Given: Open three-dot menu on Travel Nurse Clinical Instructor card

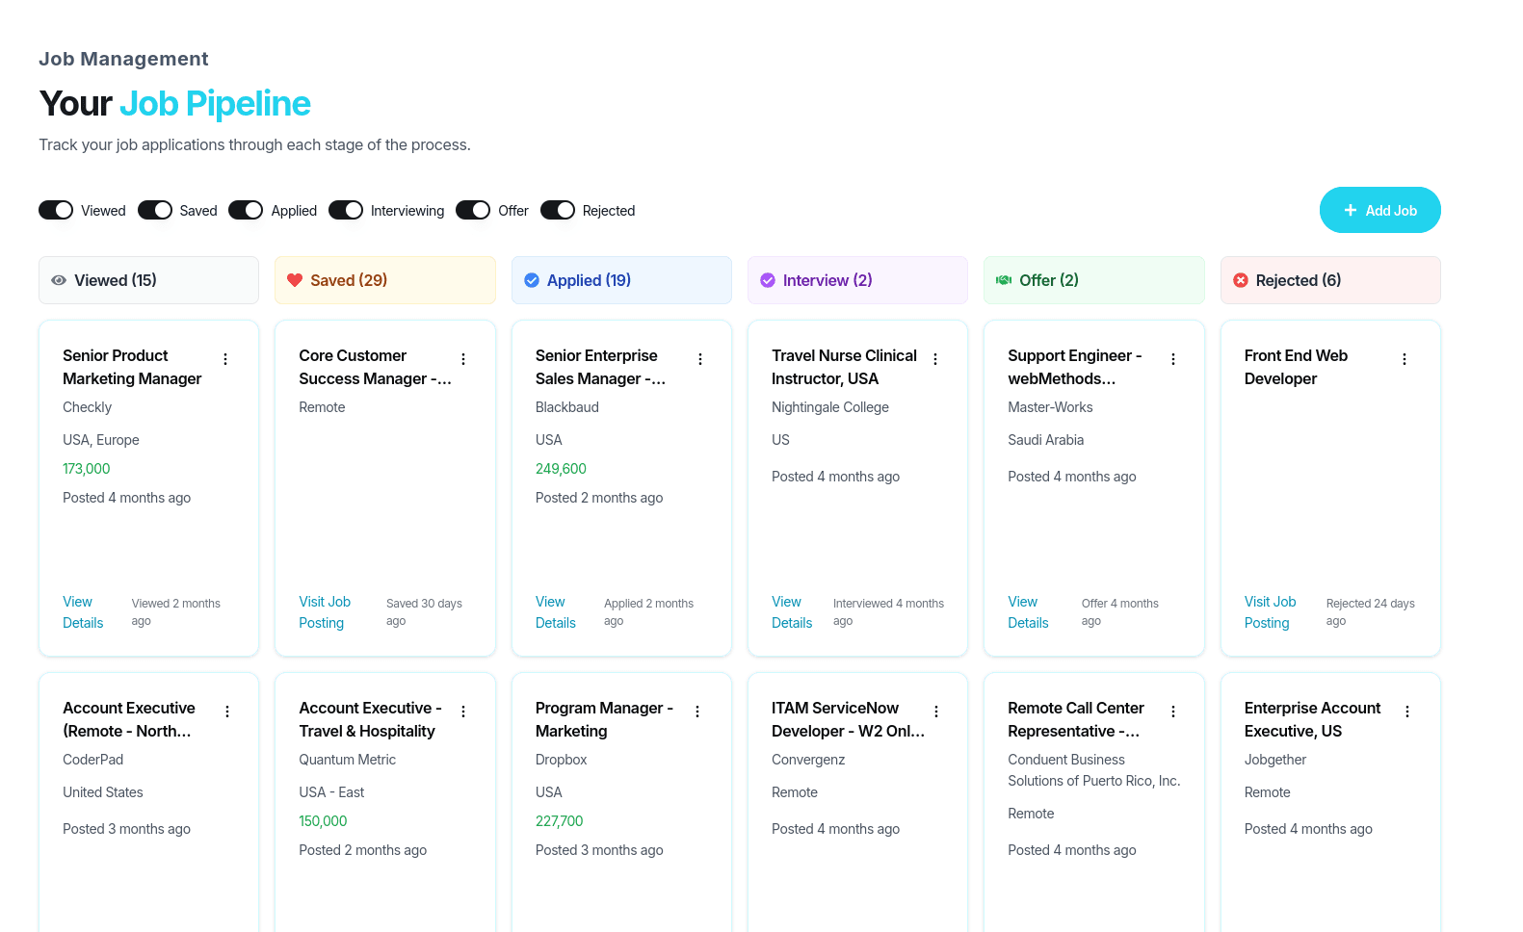Looking at the screenshot, I should (935, 359).
